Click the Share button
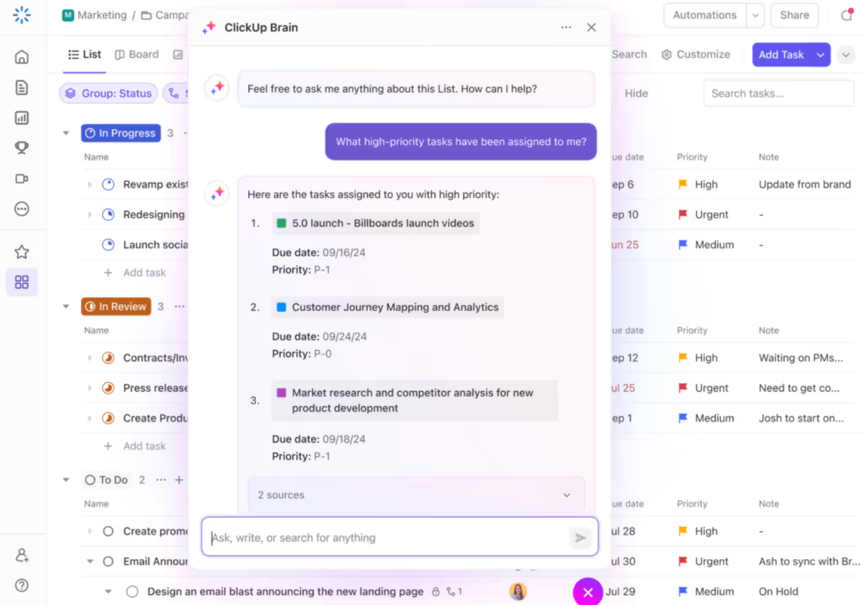The image size is (863, 605). 794,15
